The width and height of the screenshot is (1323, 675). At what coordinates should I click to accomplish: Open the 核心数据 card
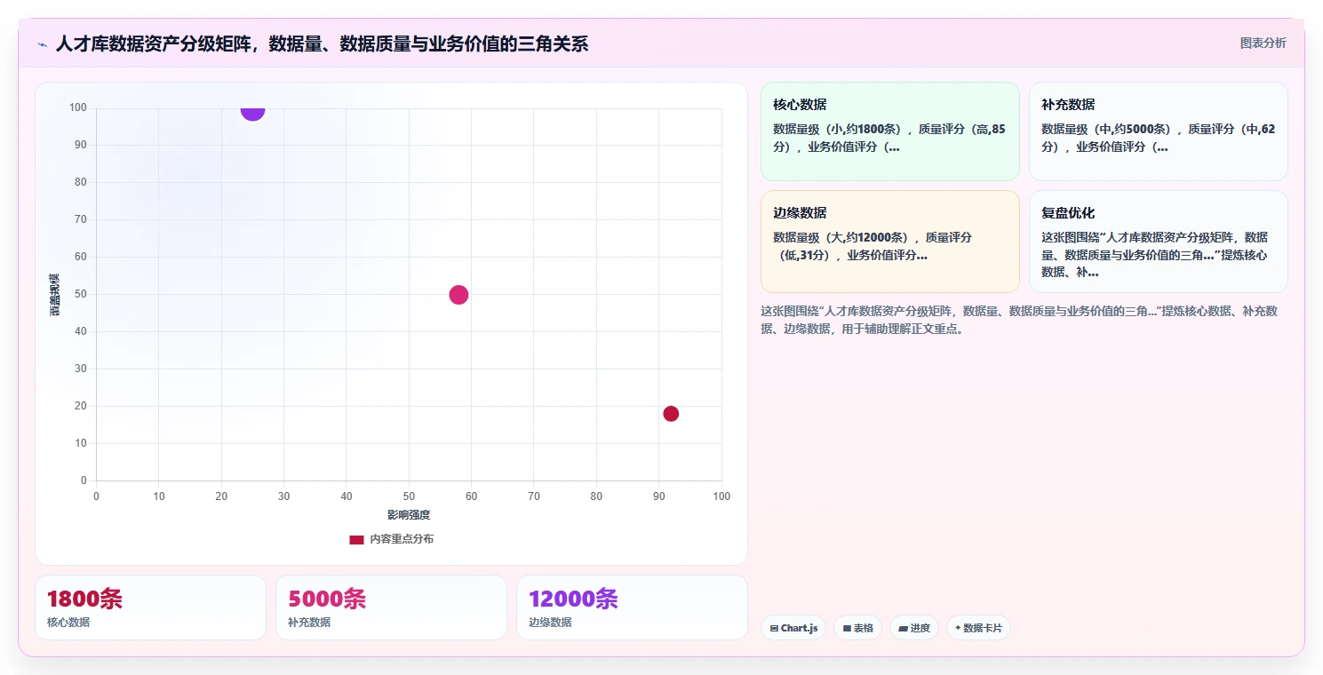click(x=889, y=131)
